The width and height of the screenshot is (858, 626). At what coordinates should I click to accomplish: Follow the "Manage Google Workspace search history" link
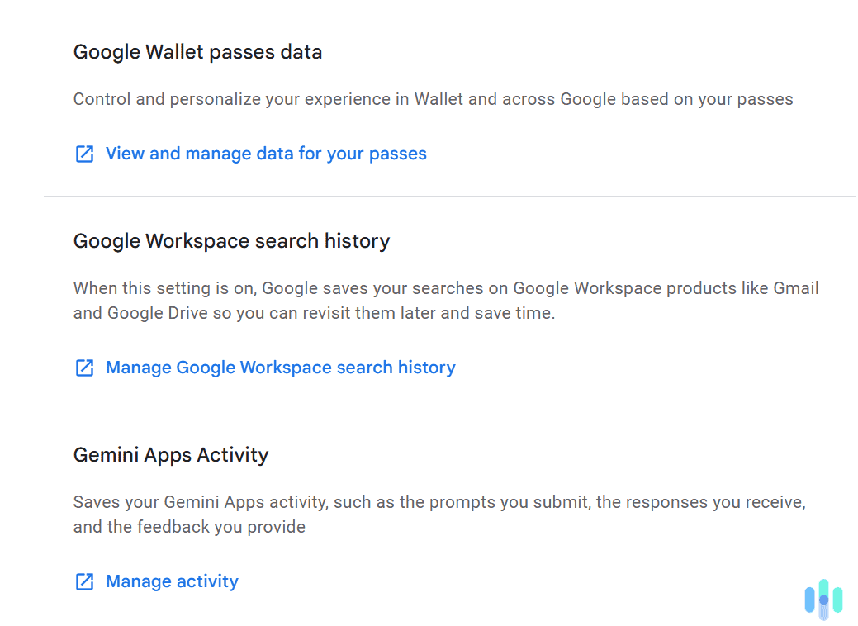coord(280,368)
